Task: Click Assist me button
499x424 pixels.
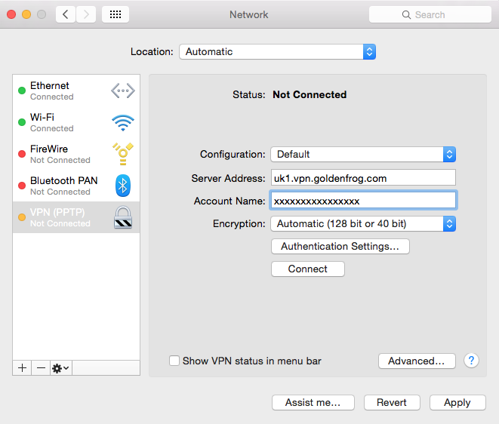Action: pos(313,402)
